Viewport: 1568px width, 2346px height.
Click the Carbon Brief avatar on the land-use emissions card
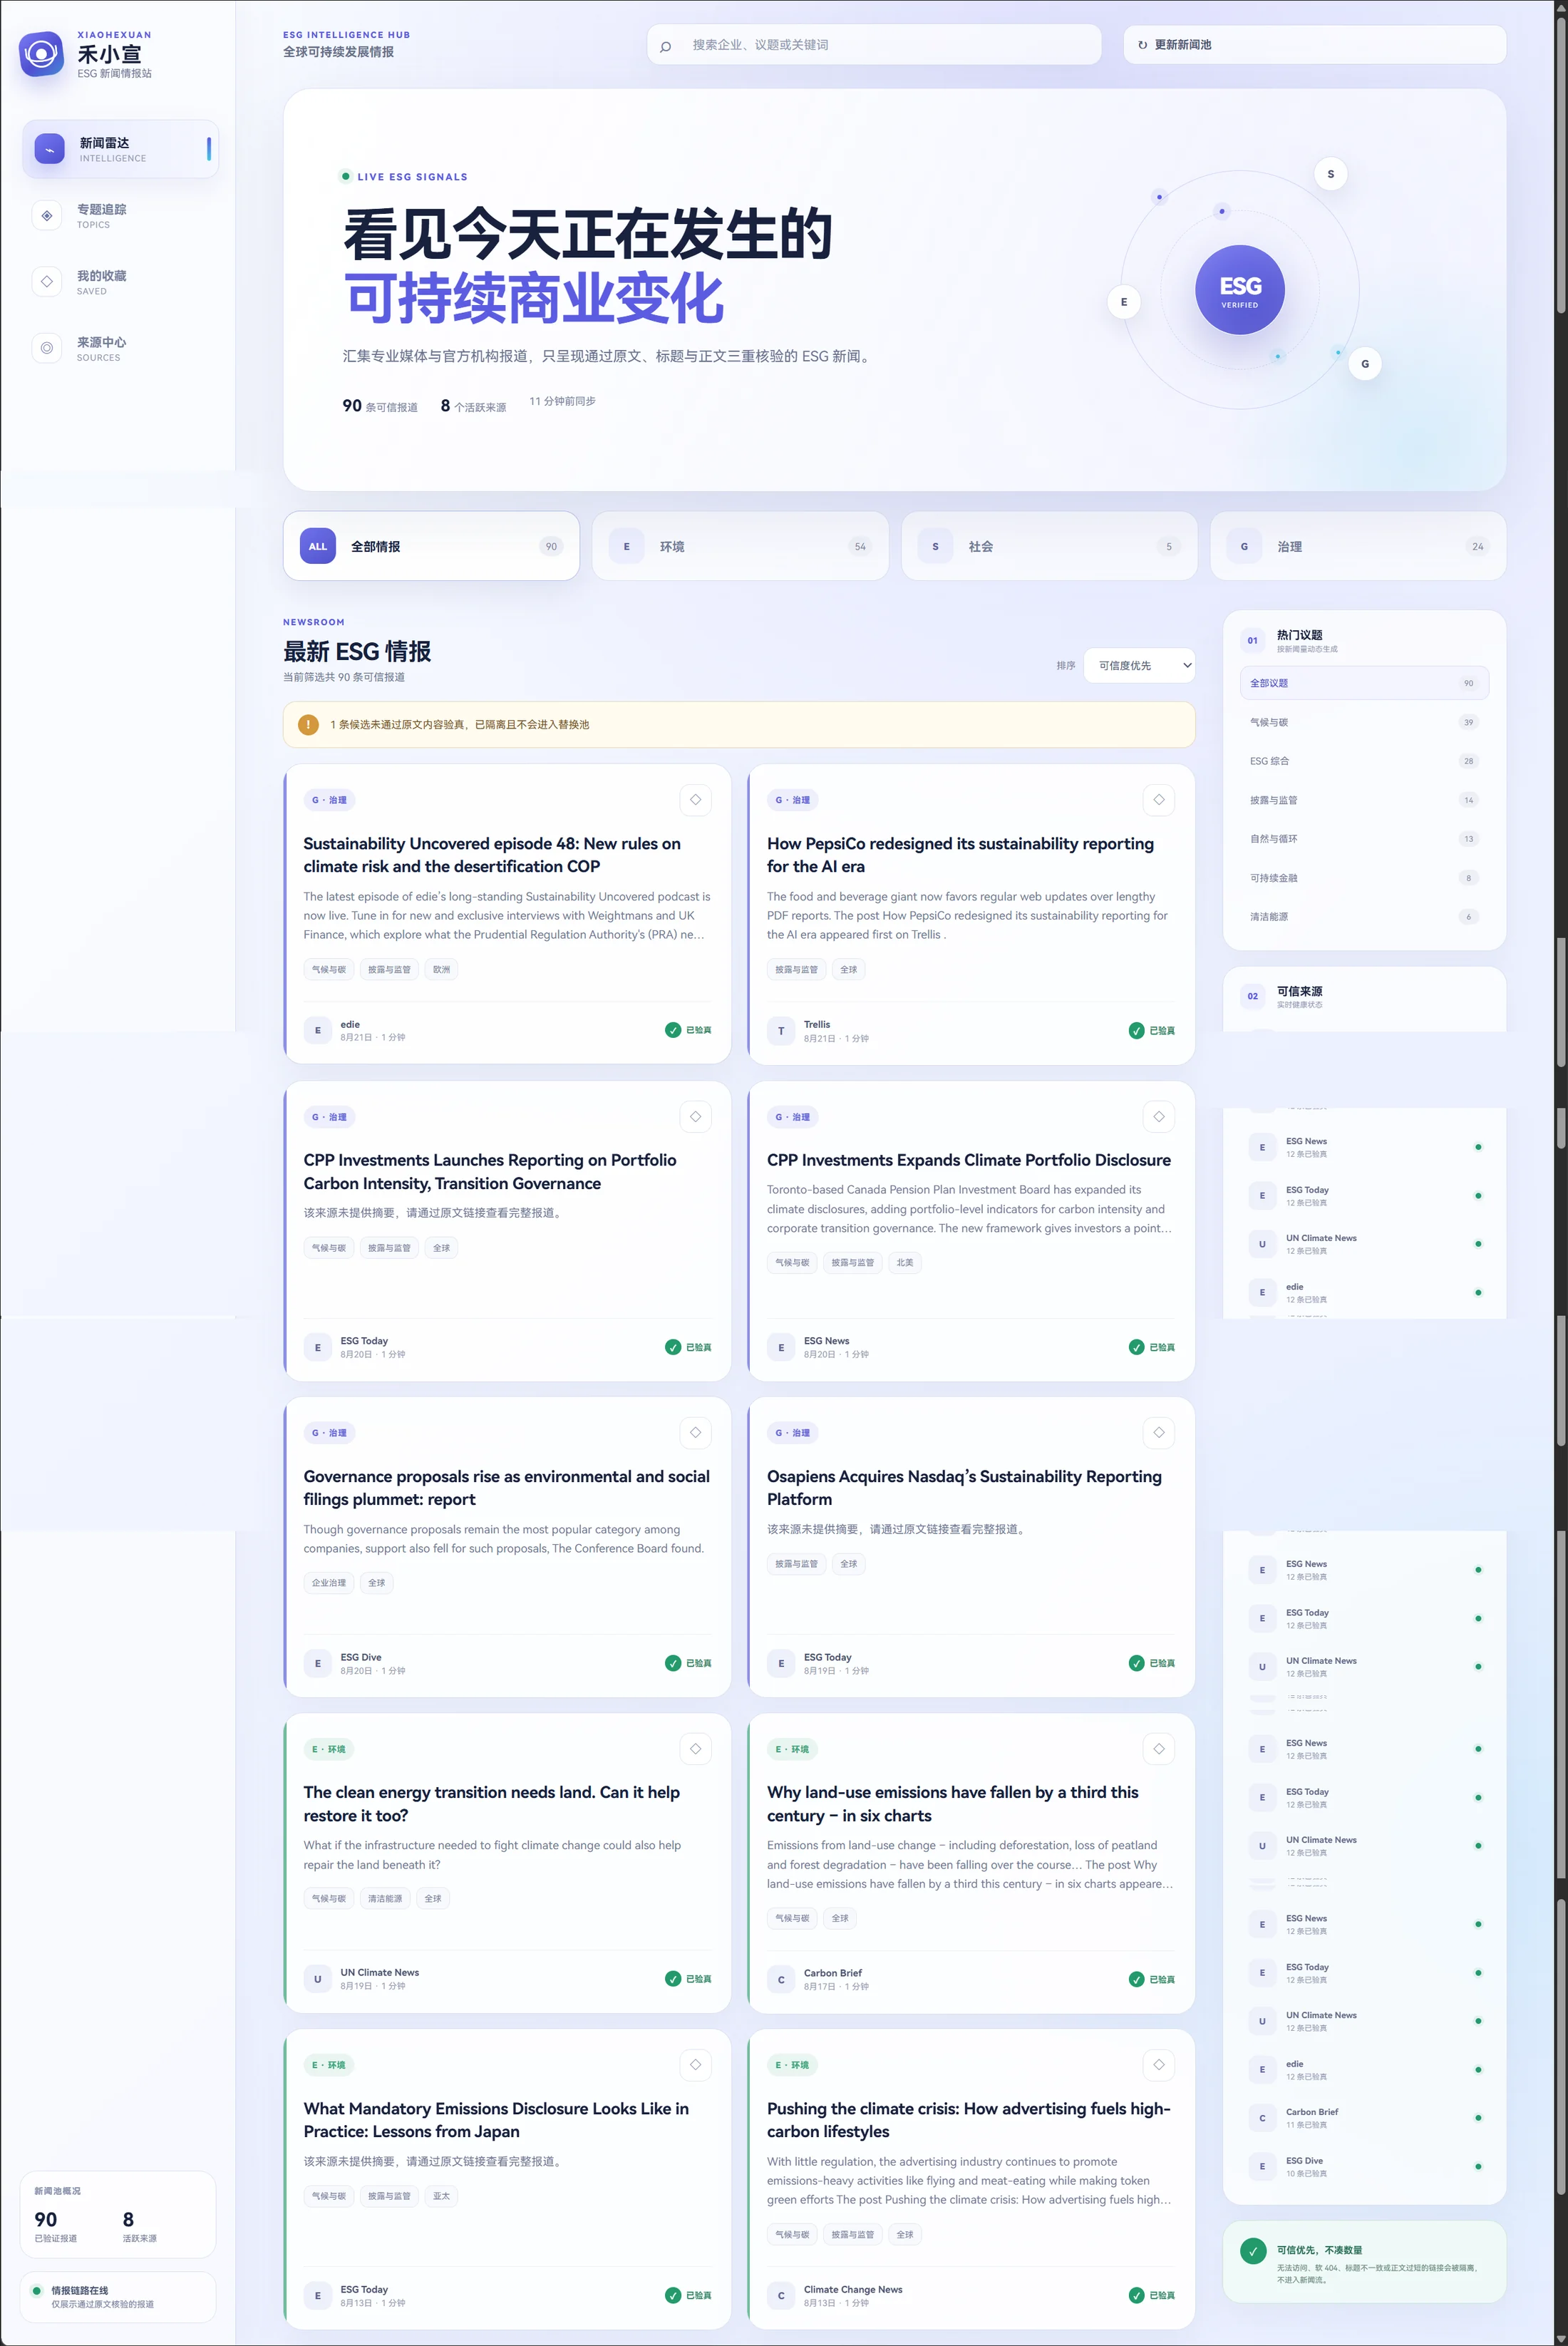tap(781, 1979)
